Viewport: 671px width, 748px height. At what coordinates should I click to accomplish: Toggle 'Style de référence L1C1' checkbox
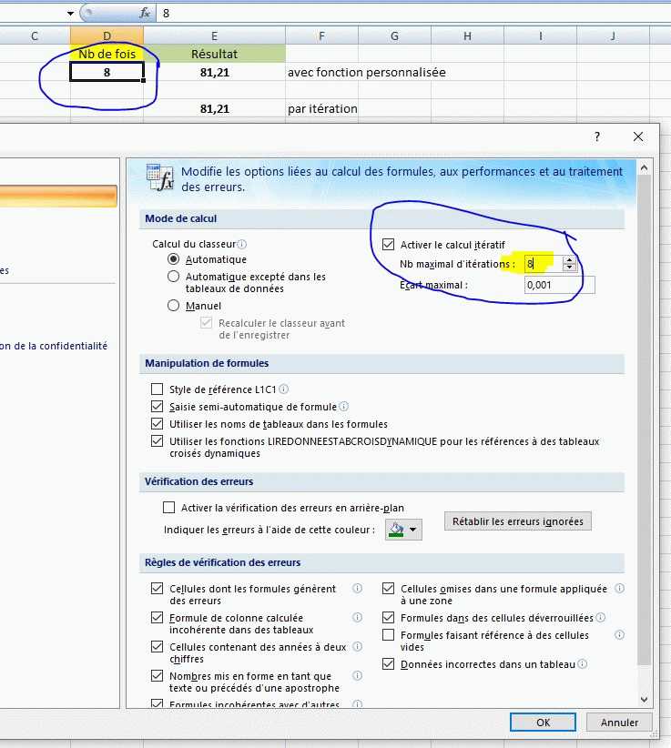(x=157, y=389)
